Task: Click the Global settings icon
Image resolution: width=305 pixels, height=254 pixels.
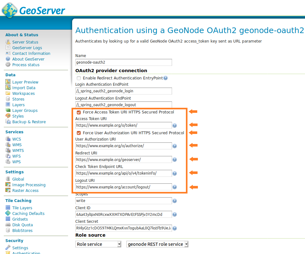Action: 8,179
